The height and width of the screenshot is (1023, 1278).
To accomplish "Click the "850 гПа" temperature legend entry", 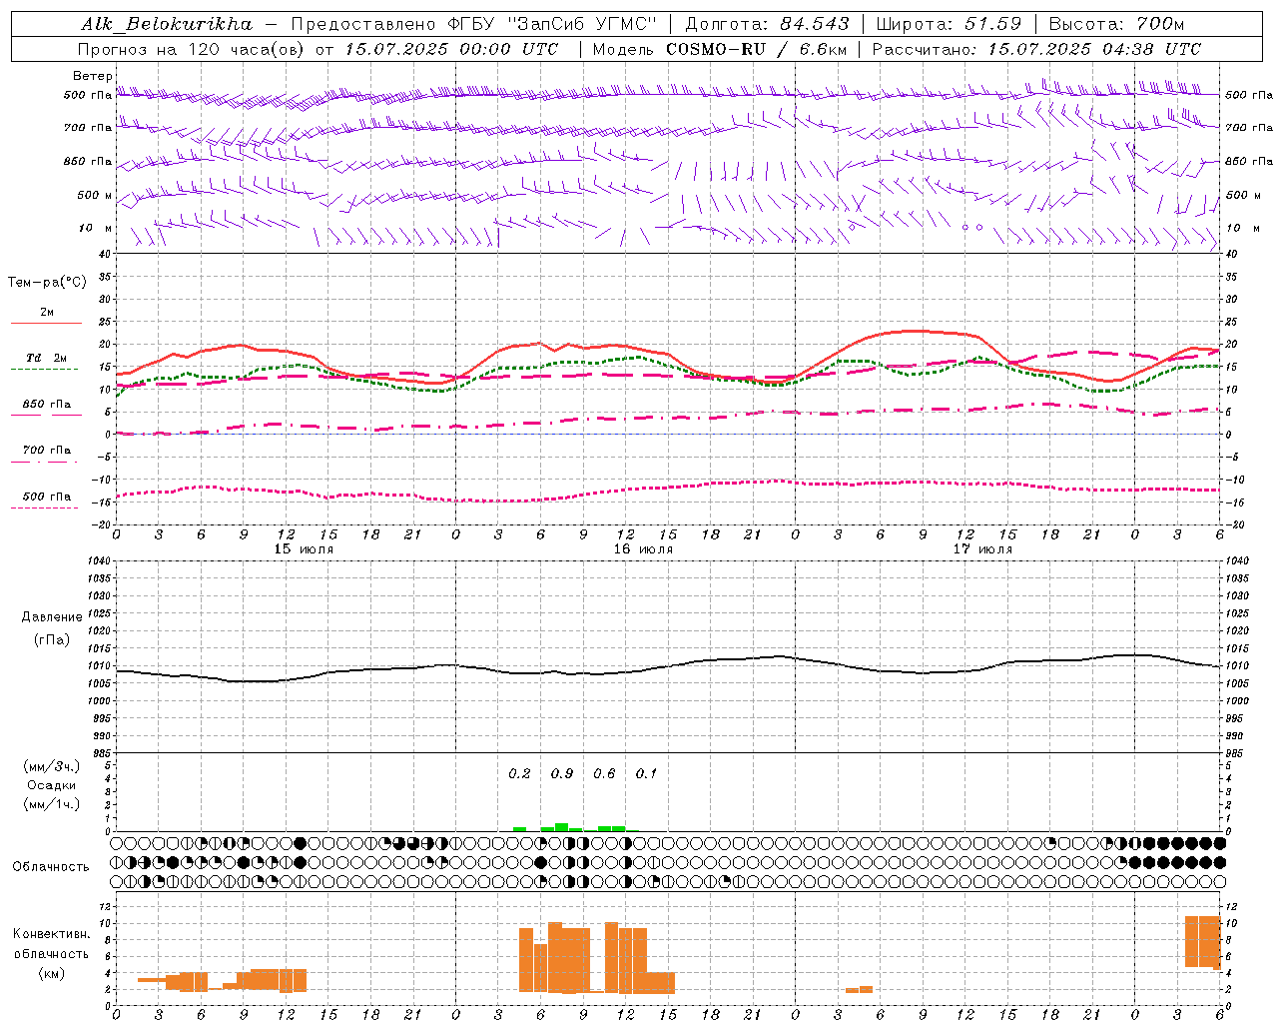I will click(47, 405).
